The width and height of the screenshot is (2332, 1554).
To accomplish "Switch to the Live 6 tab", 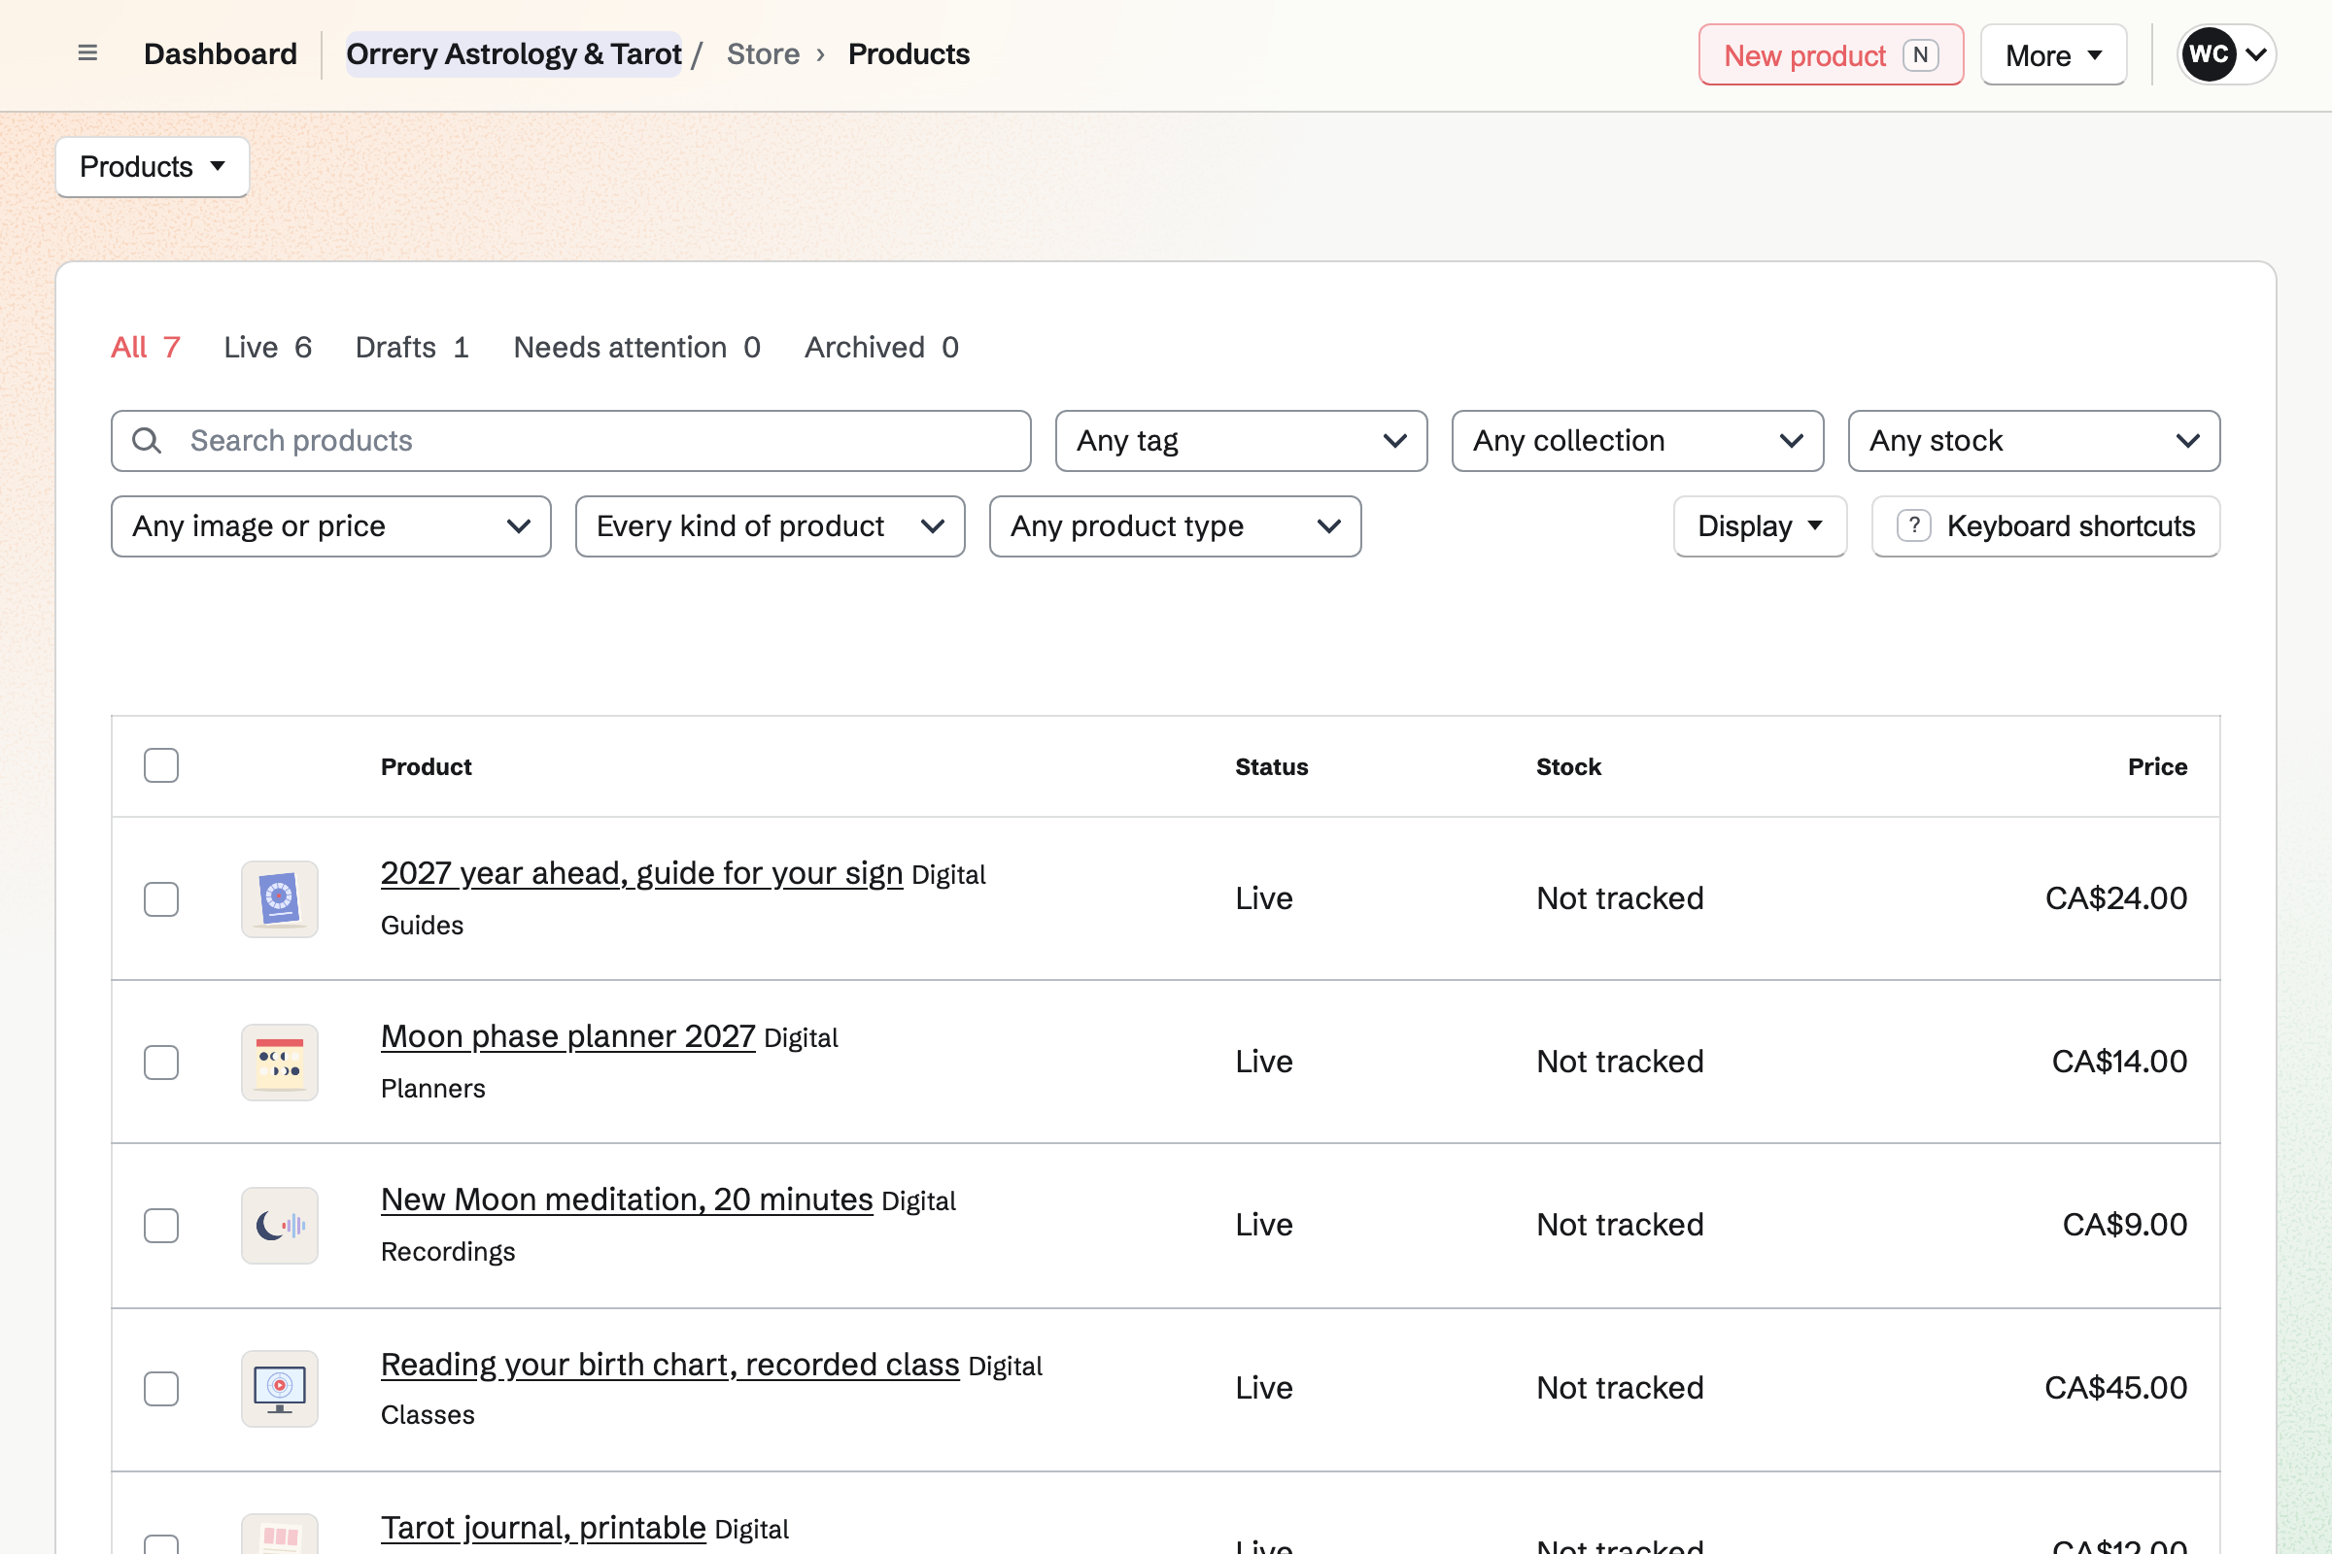I will [x=268, y=348].
